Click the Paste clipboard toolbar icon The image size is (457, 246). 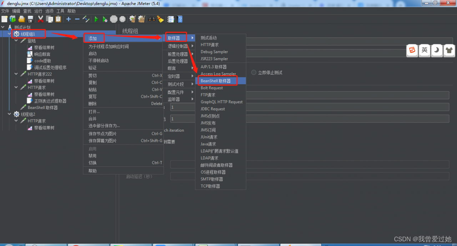58,19
